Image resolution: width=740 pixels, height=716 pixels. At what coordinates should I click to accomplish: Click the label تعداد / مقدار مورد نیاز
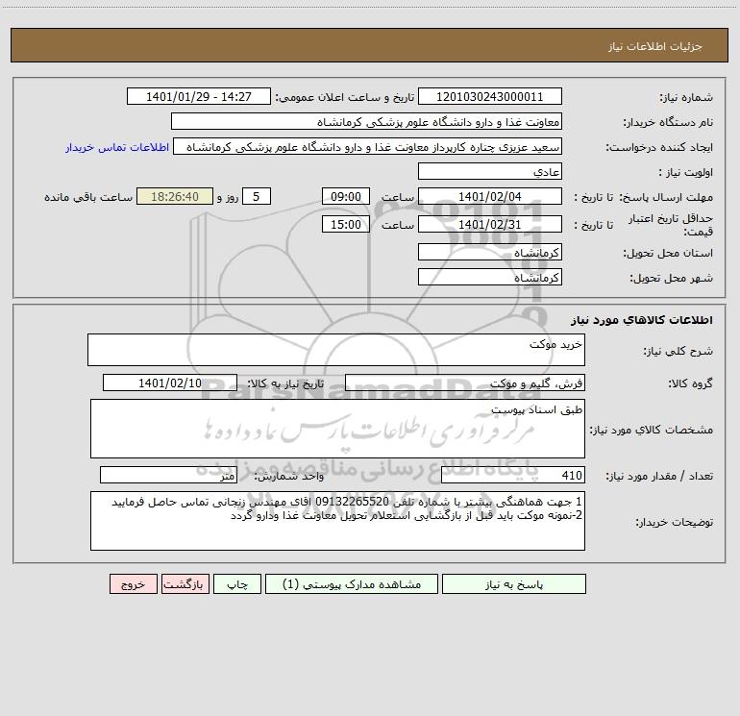[659, 477]
